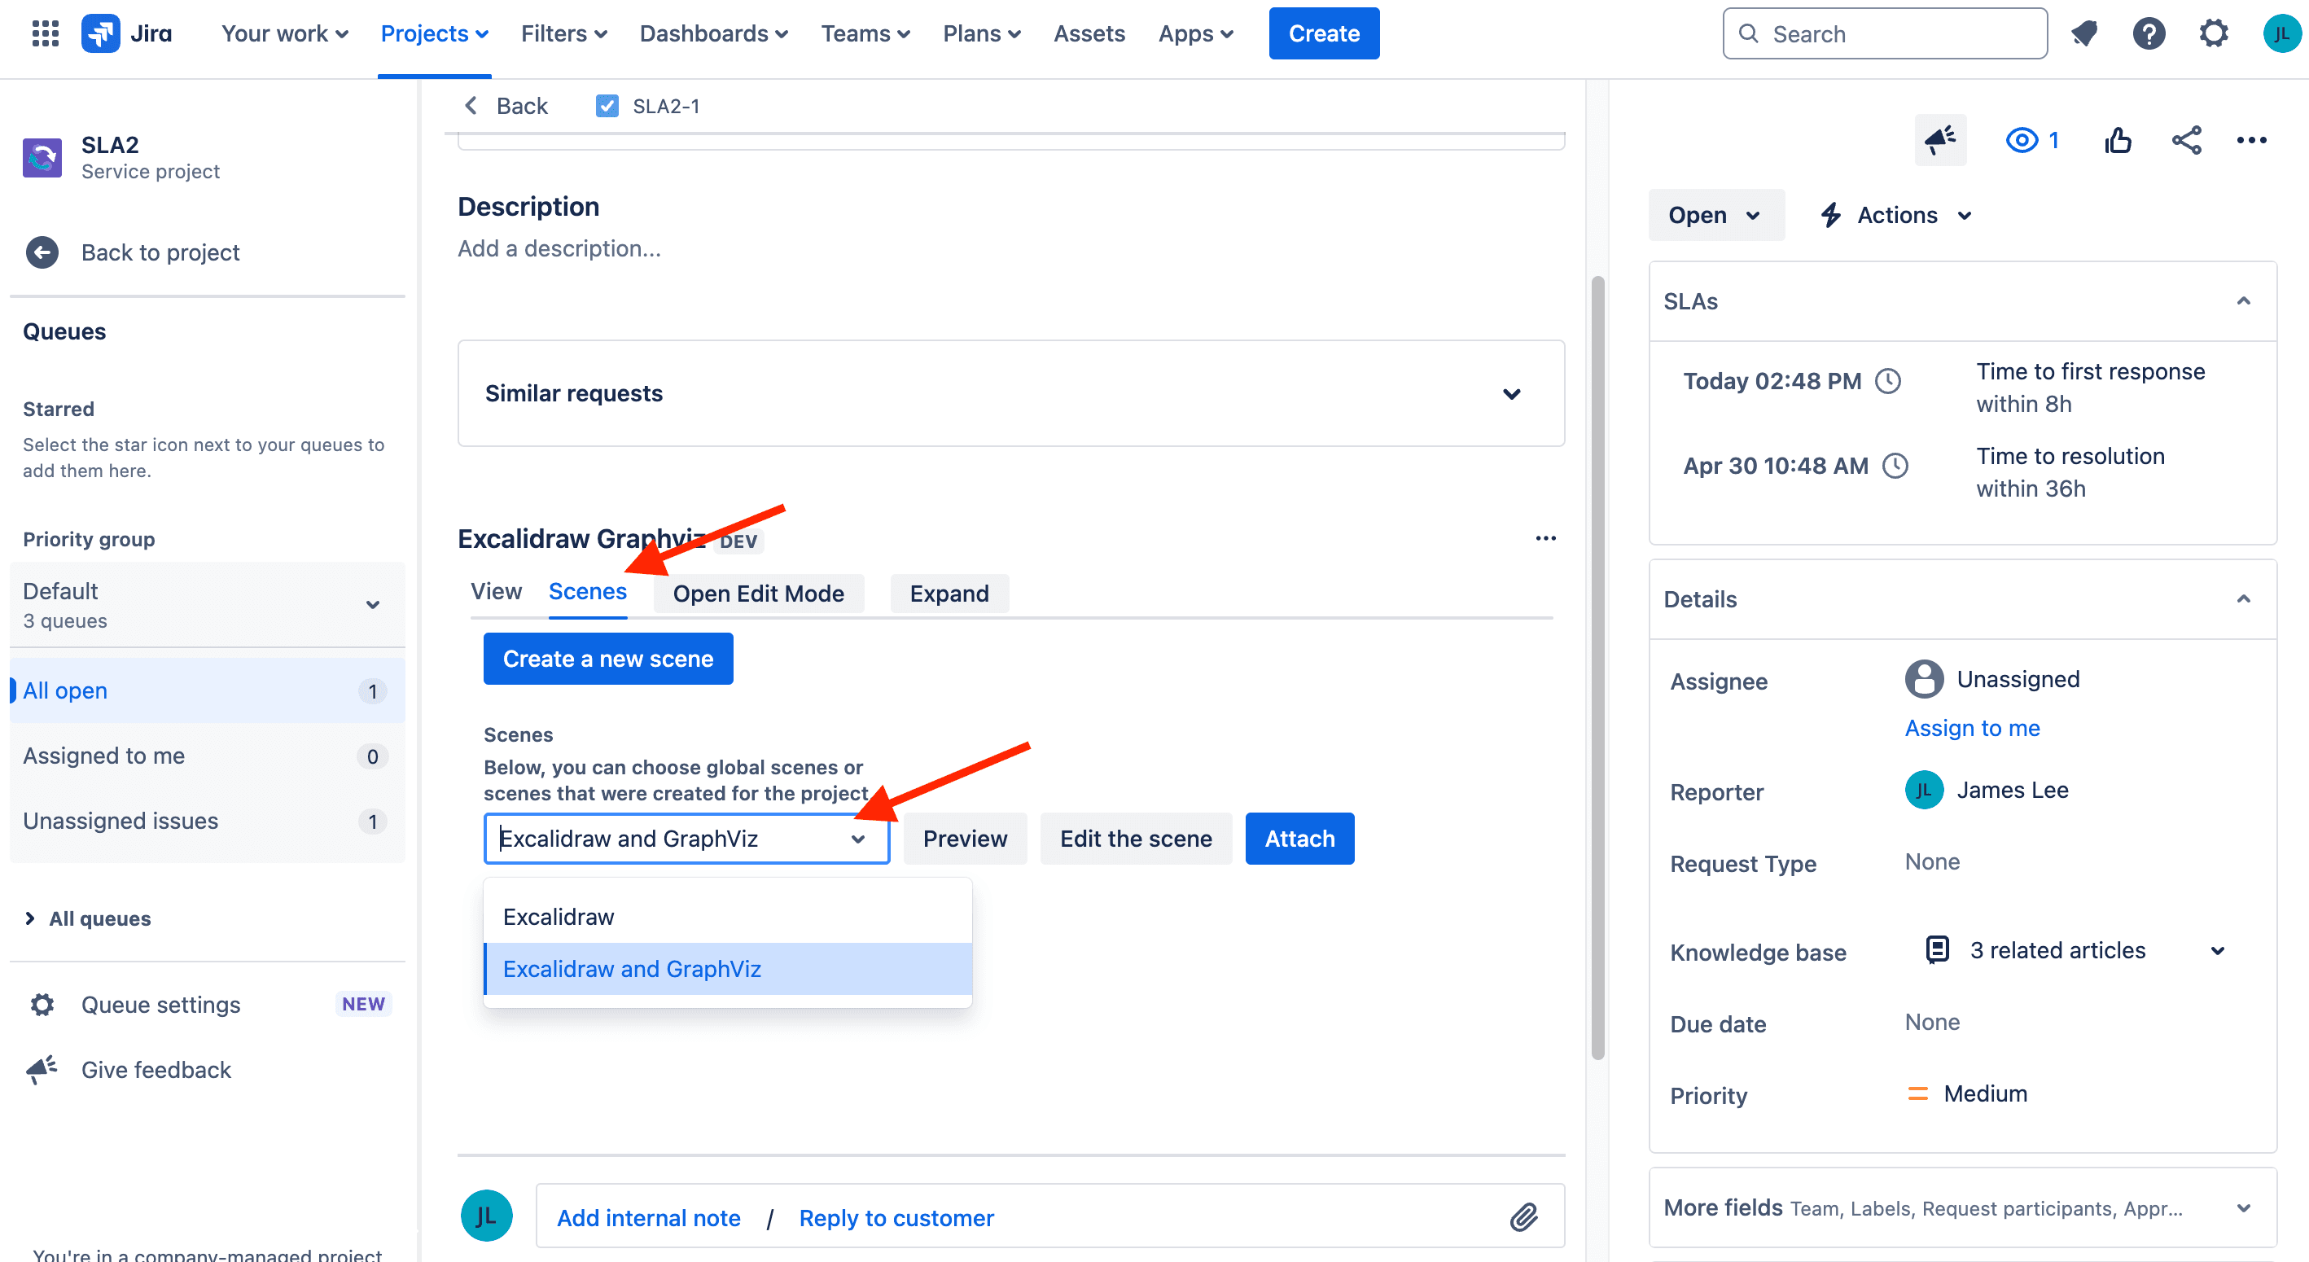The width and height of the screenshot is (2309, 1262).
Task: Open Excalidraw Graphviz panel ellipsis menu
Action: [x=1545, y=539]
